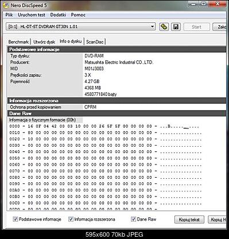Click the Podstawowe informacje section header
Screen dimensions: 229x239
point(117,49)
